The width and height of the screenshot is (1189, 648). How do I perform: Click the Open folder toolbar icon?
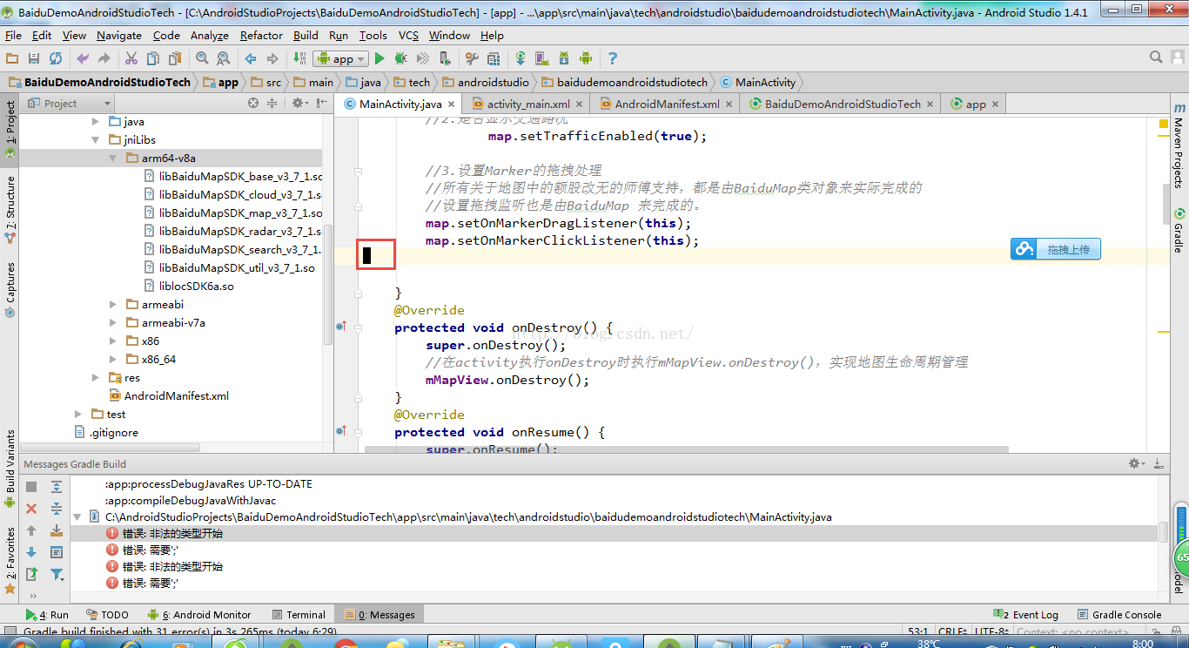tap(12, 58)
